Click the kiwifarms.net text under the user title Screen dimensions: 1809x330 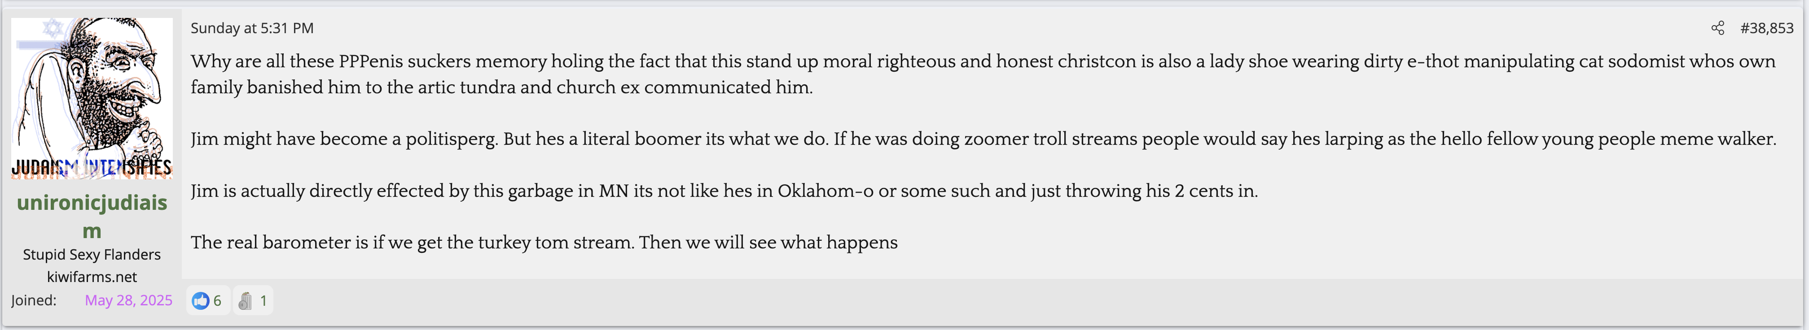(x=92, y=277)
